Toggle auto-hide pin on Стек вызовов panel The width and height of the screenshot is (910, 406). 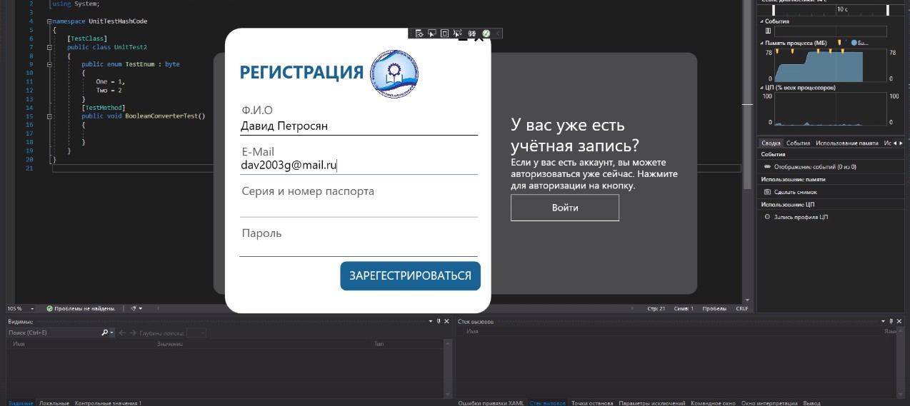pyautogui.click(x=891, y=322)
